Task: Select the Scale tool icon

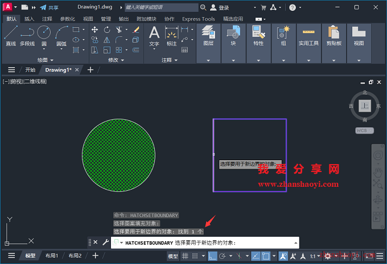Action: [107, 50]
